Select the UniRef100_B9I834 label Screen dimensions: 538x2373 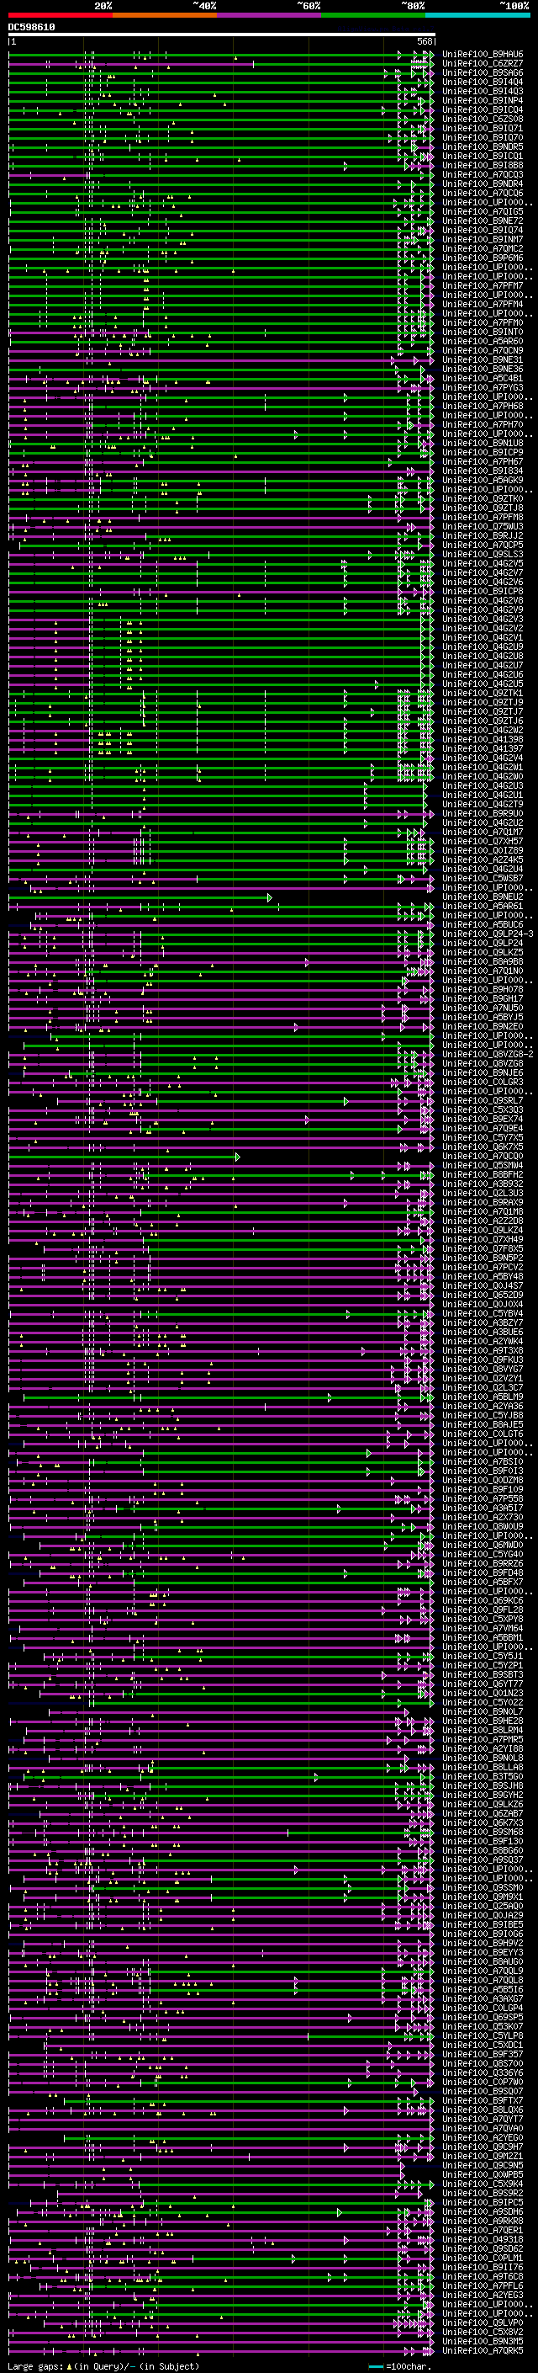pyautogui.click(x=483, y=471)
